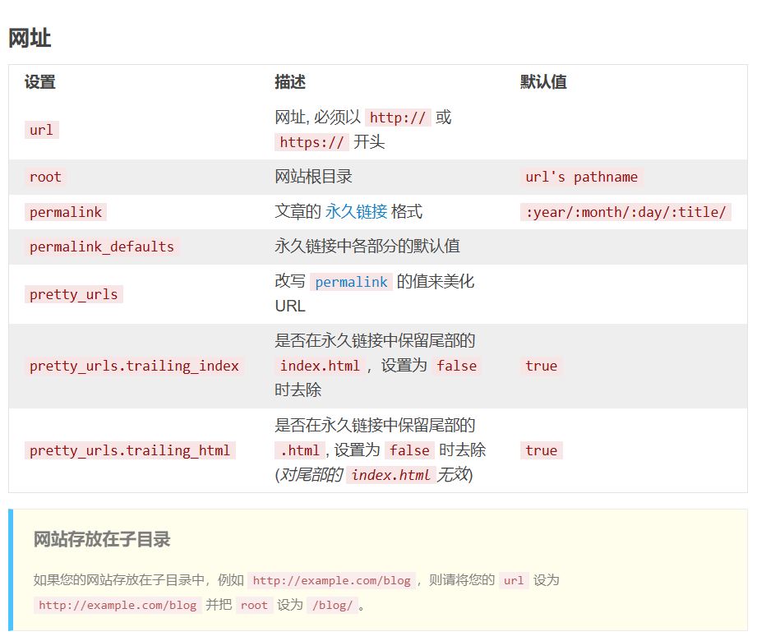Screen dimensions: 757x641
Task: Click the .html code snippet in trailing_html description
Action: tap(299, 450)
